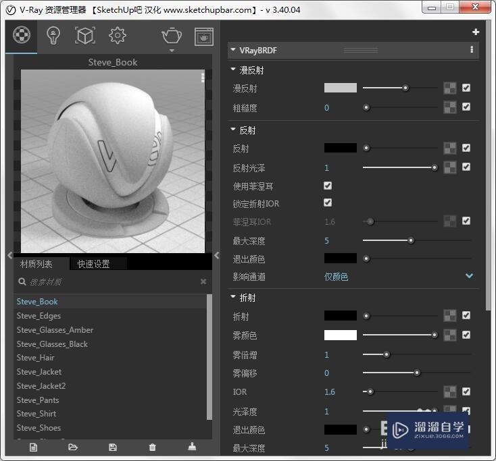Collapse the Reflection (反射) section

(233, 129)
